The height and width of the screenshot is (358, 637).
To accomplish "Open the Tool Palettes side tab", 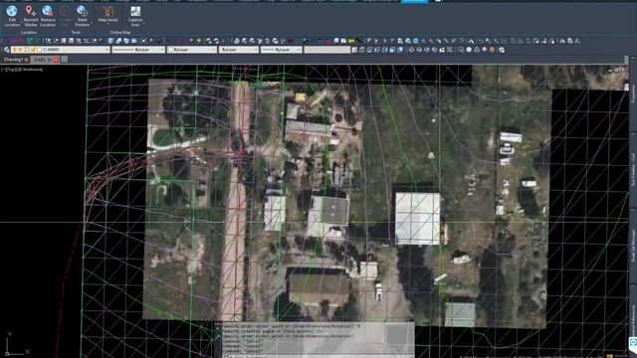I will [633, 170].
